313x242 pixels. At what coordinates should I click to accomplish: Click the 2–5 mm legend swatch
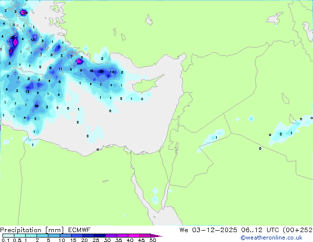pyautogui.click(x=42, y=236)
